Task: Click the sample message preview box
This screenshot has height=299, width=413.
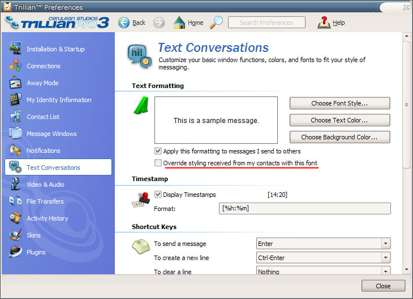Action: [x=216, y=120]
